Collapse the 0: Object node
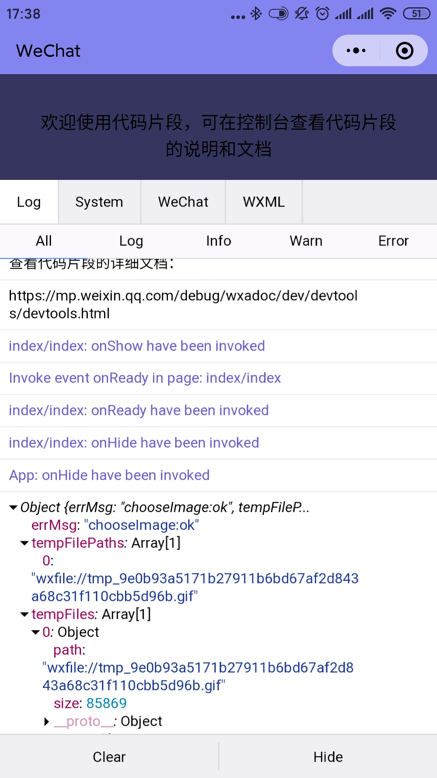This screenshot has width=437, height=778. pos(36,632)
